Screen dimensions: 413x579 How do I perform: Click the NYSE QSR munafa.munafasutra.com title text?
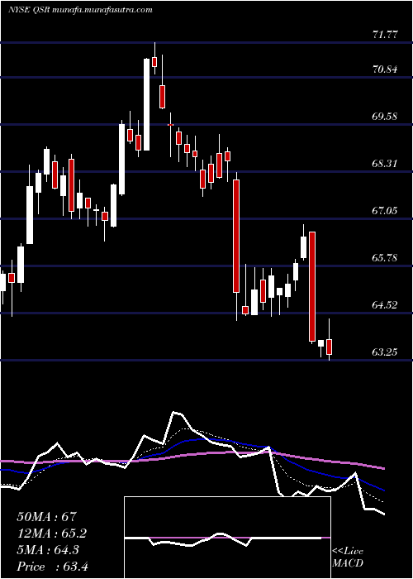[x=80, y=10]
